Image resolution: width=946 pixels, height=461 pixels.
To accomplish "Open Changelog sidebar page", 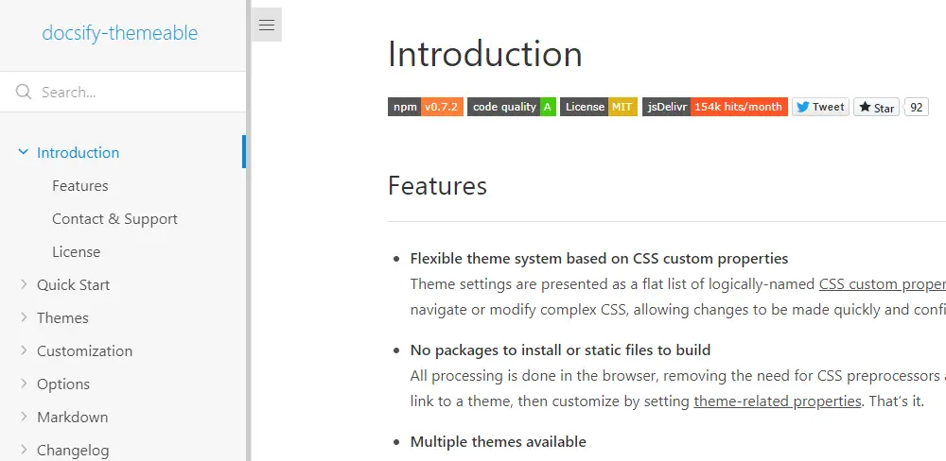I will [x=73, y=451].
